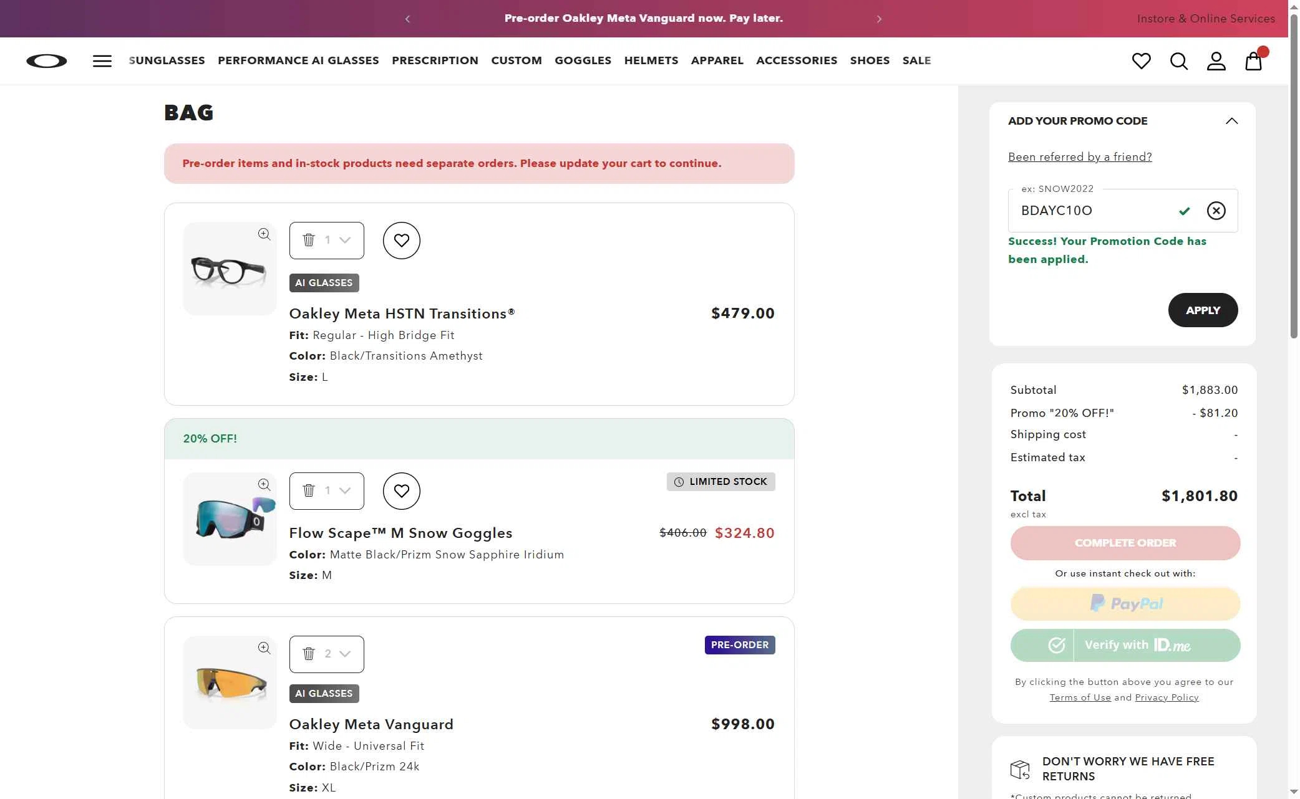
Task: Open the hamburger navigation menu
Action: 102,60
